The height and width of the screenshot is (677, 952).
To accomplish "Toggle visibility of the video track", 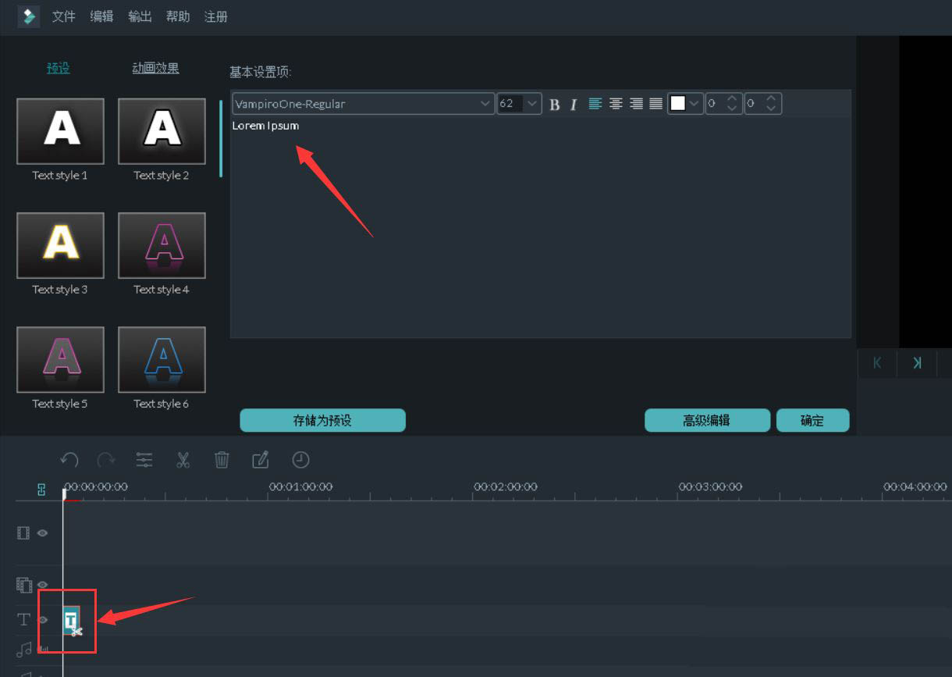I will [x=43, y=533].
